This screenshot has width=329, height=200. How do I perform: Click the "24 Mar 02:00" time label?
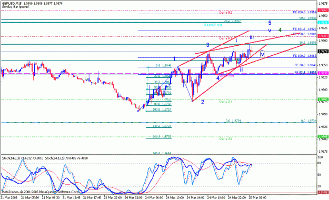133,198
